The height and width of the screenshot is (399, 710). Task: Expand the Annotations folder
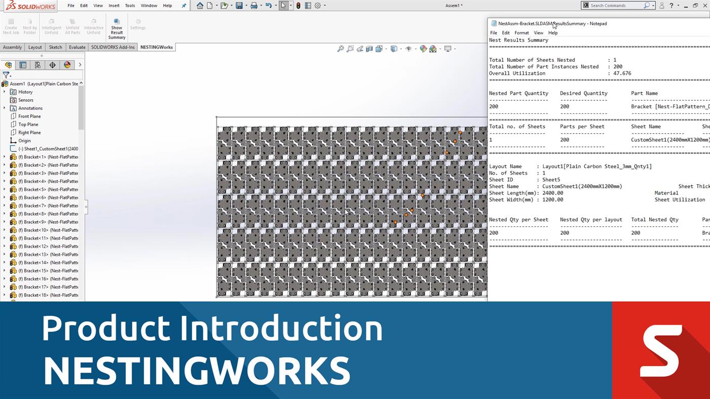tap(5, 108)
